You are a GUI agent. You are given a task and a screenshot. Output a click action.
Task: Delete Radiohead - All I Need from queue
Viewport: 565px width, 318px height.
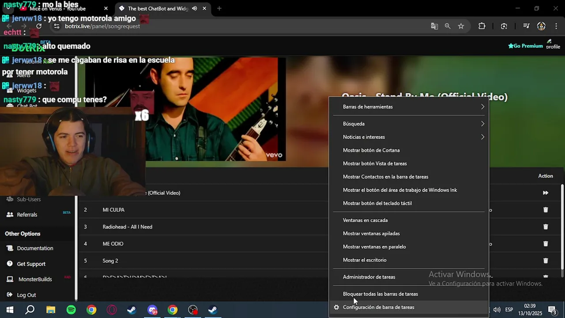click(x=546, y=227)
